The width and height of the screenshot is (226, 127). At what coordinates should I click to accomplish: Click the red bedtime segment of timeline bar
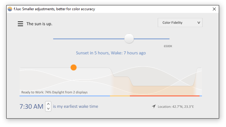pyautogui.click(x=165, y=96)
